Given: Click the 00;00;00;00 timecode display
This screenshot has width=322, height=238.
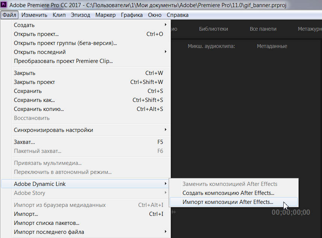Looking at the screenshot, I should pos(291,212).
